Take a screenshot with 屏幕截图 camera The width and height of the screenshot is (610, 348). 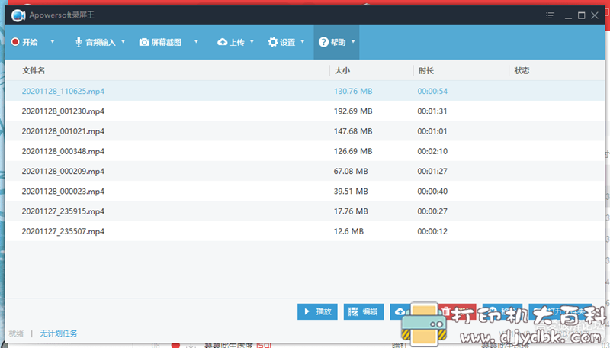pos(160,42)
